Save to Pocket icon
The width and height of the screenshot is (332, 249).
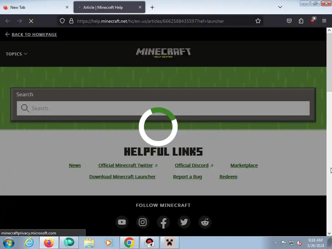click(289, 21)
